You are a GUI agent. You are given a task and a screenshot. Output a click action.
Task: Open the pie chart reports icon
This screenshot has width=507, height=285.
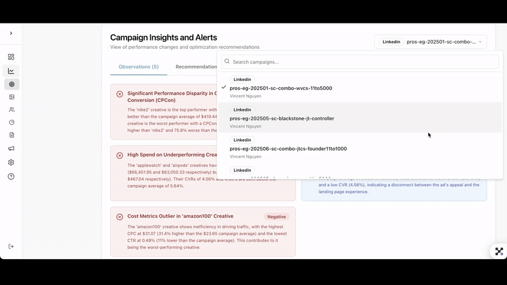click(x=11, y=122)
